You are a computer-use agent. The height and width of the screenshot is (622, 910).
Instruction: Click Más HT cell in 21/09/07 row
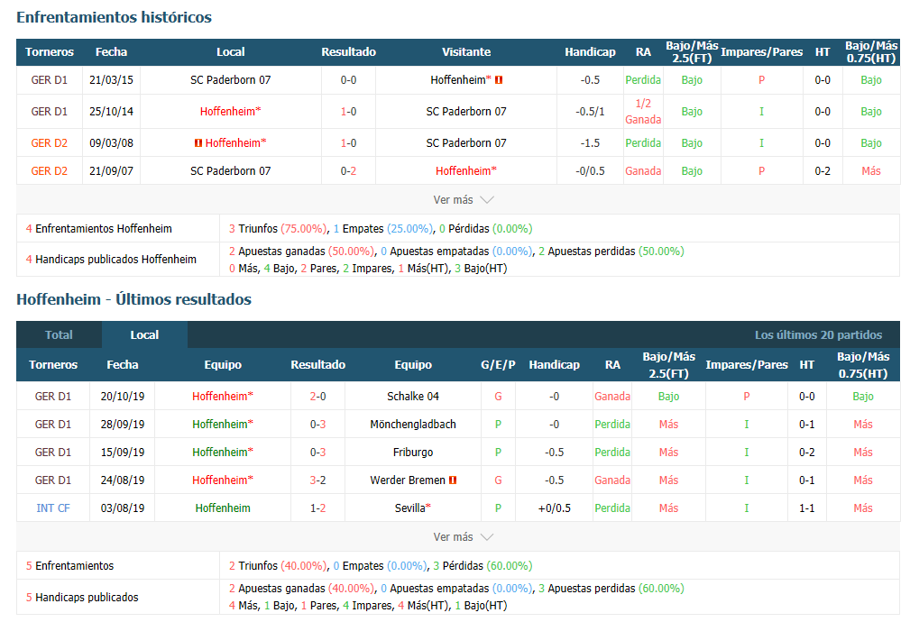pos(871,171)
